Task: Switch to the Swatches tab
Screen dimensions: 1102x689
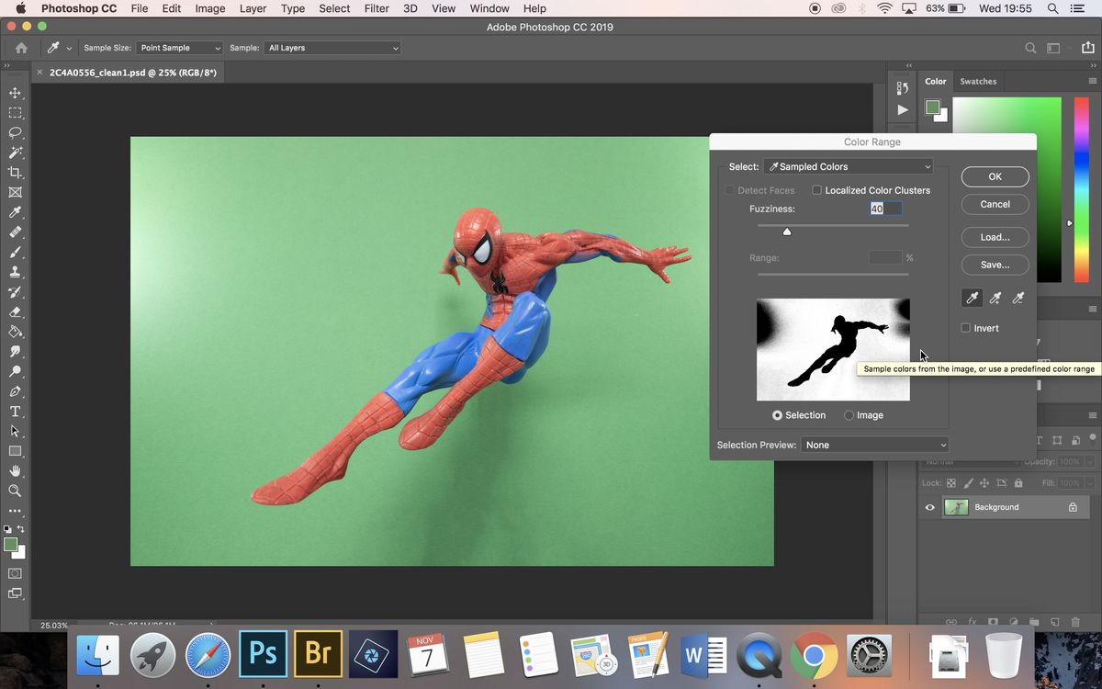Action: (x=977, y=81)
